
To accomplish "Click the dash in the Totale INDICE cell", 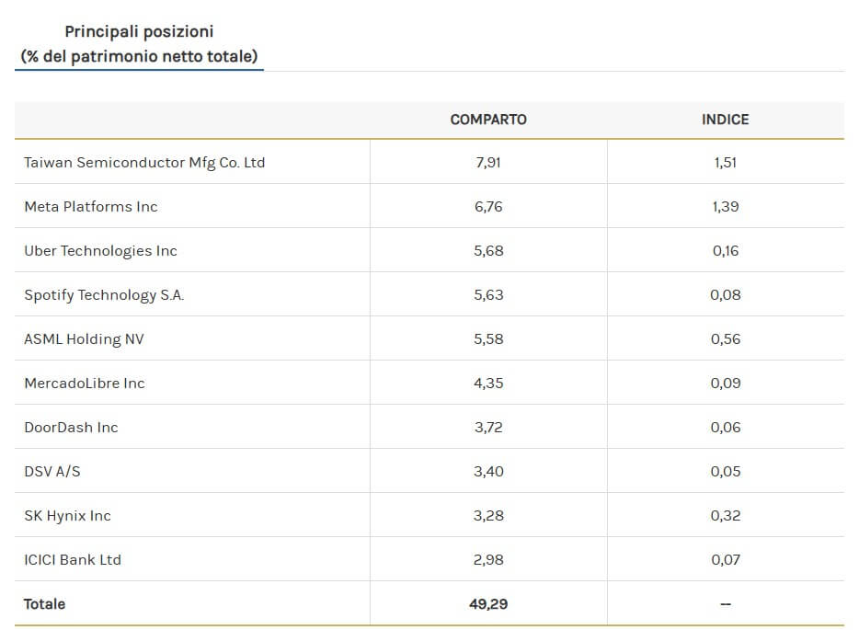I will 726,604.
